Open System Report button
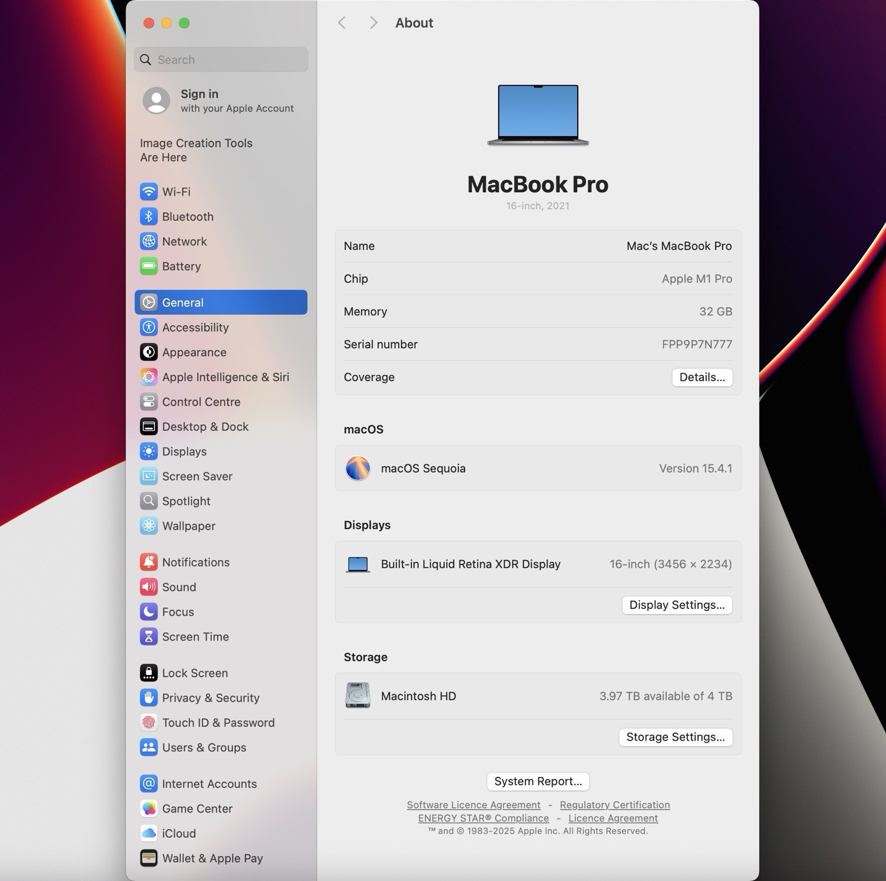 point(538,781)
